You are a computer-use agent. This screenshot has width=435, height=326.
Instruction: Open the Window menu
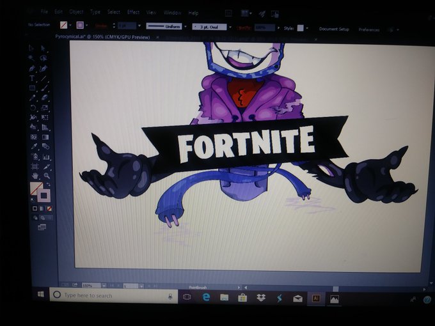click(172, 13)
